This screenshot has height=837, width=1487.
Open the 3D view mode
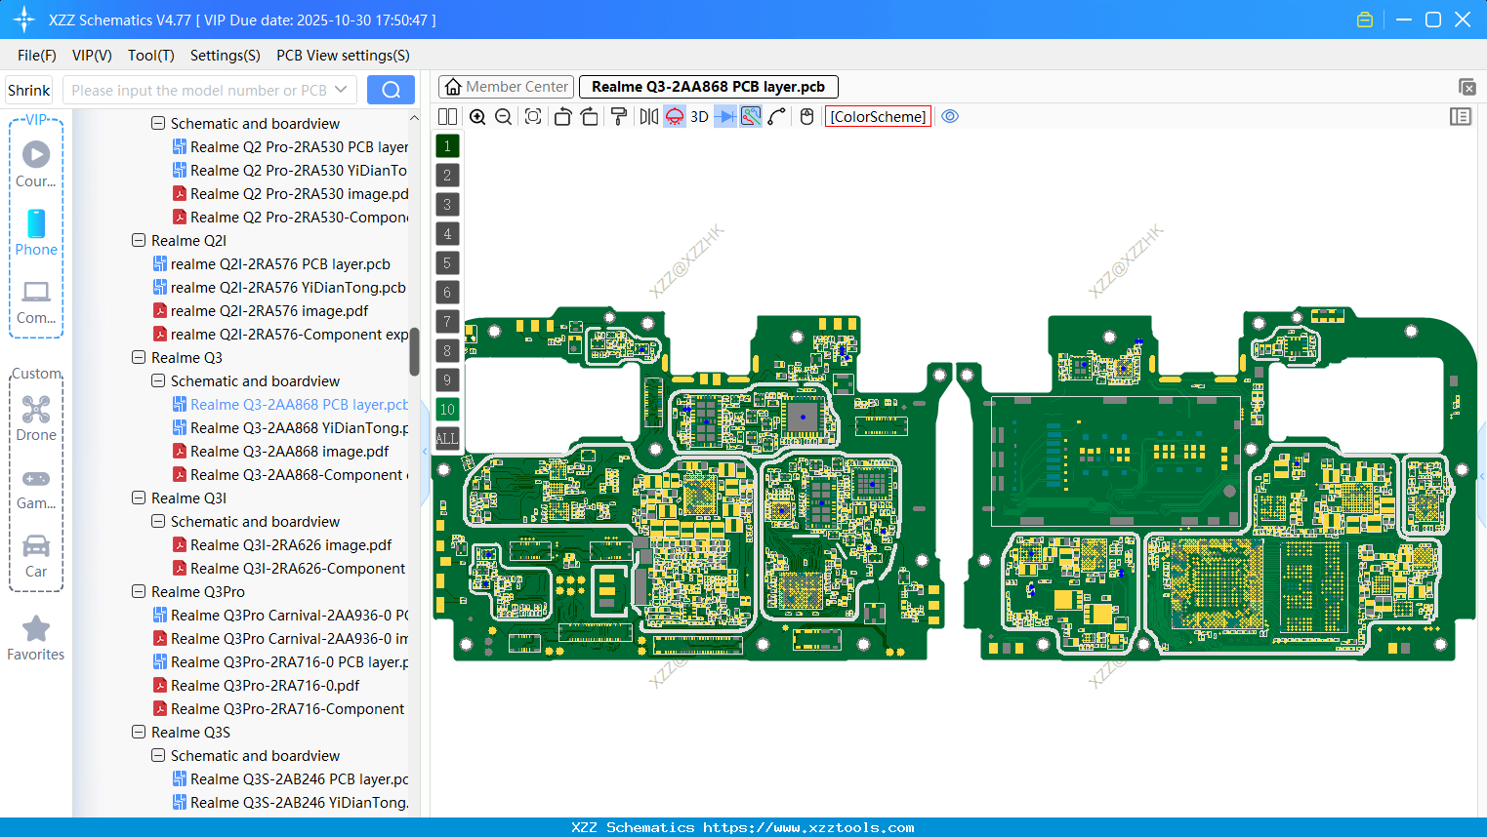tap(698, 116)
